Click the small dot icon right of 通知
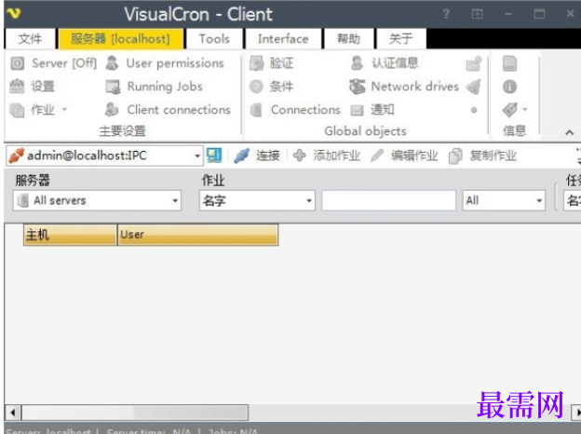Viewport: 581px width, 434px height. (474, 110)
